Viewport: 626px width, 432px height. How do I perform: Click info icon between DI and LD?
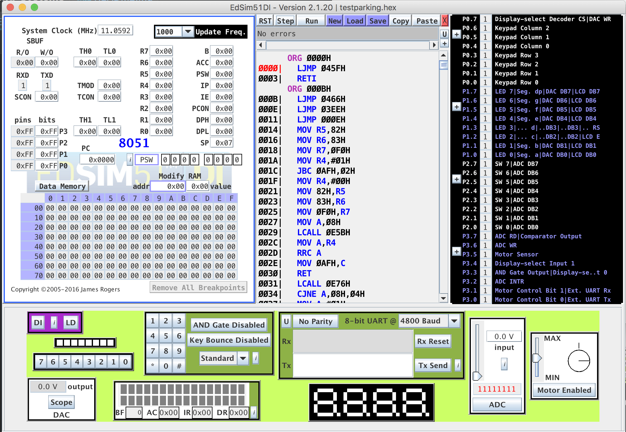pos(54,322)
